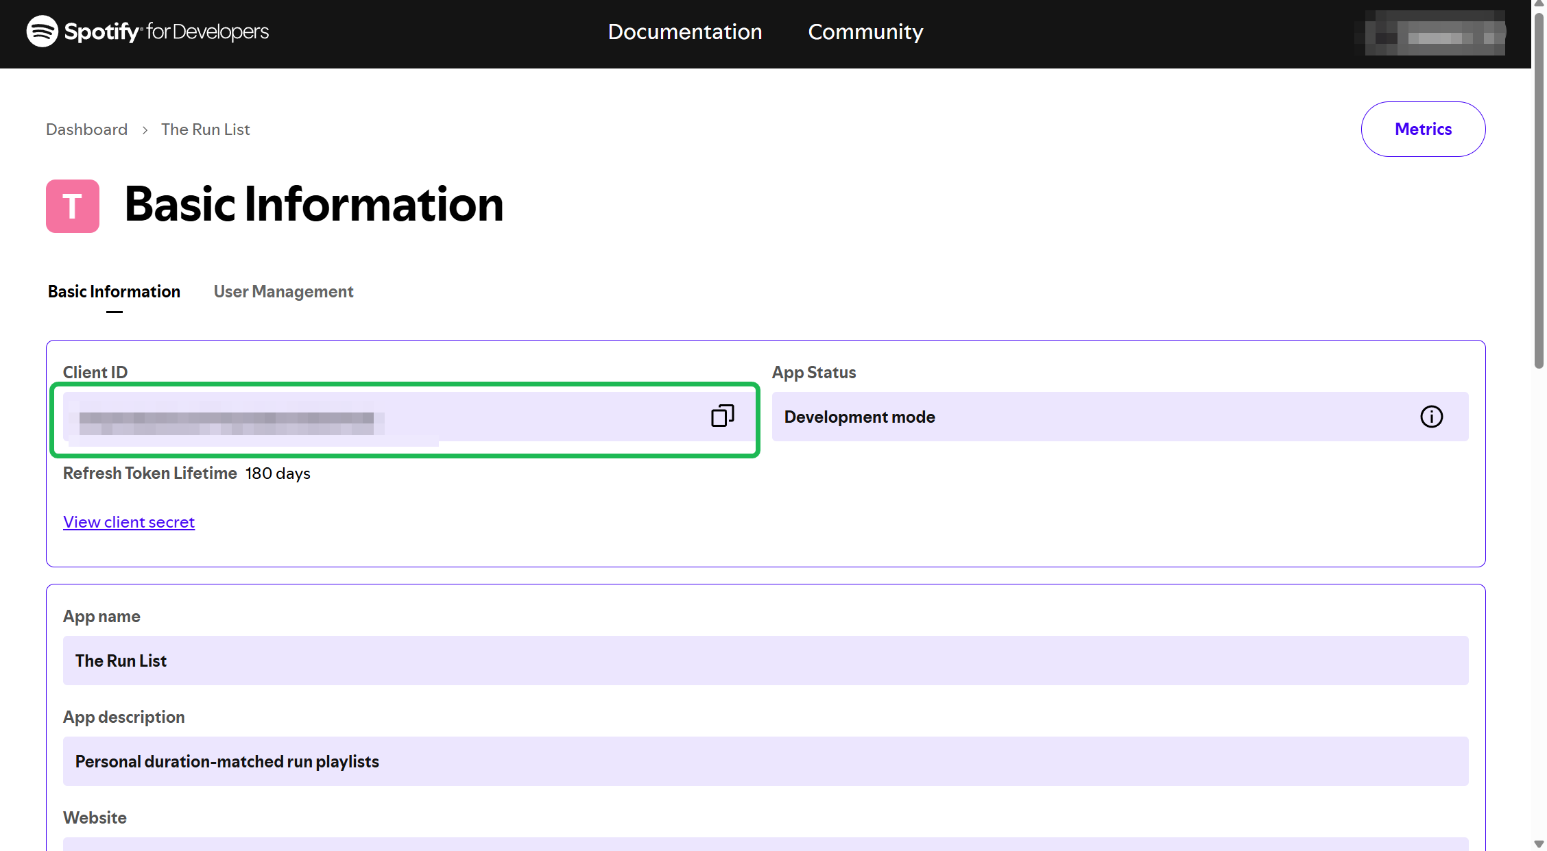Click the scrollbar down arrow

(x=1539, y=843)
